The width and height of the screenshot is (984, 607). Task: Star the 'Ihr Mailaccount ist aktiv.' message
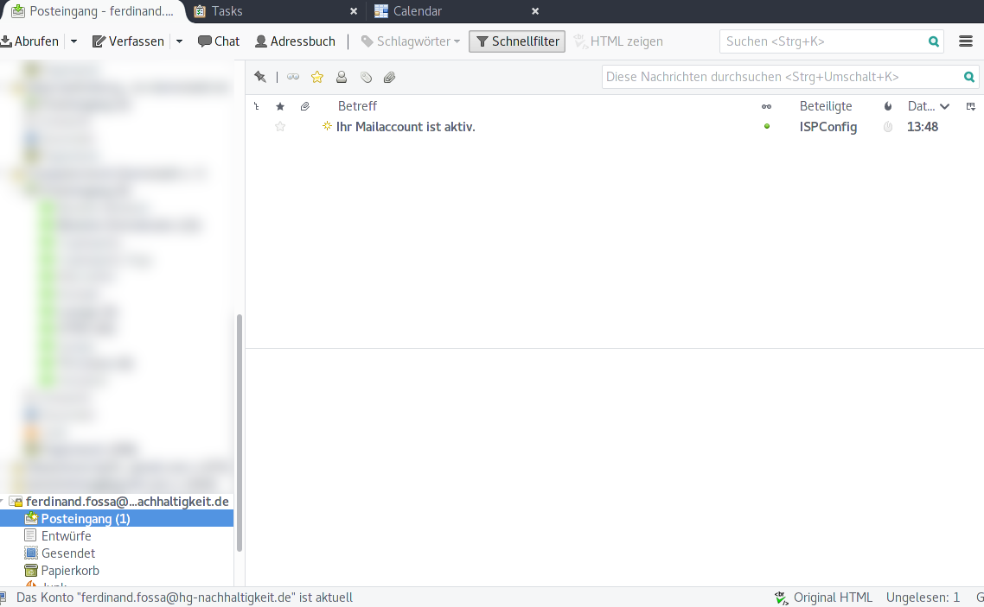tap(280, 127)
